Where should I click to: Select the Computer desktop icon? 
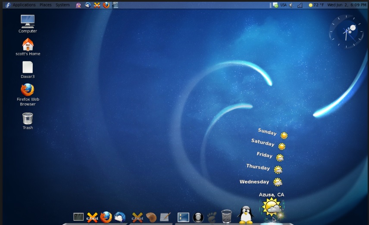pos(28,22)
